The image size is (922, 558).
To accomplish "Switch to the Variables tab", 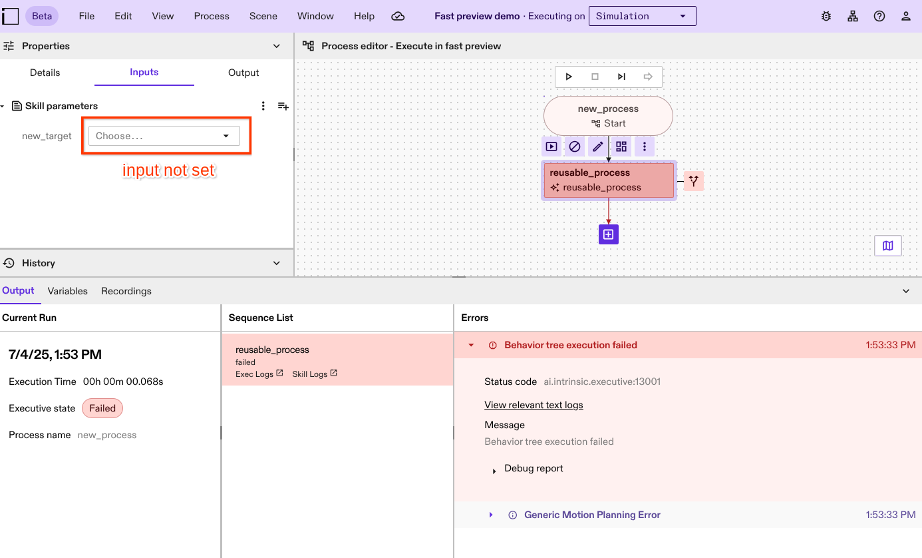I will (67, 291).
